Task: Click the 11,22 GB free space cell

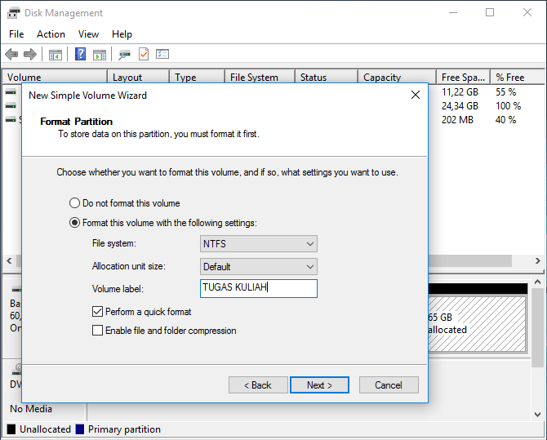Action: click(460, 92)
